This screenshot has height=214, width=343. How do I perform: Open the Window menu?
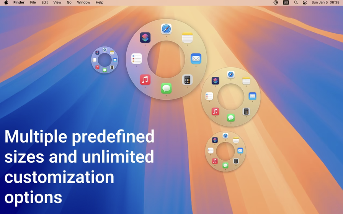click(83, 3)
